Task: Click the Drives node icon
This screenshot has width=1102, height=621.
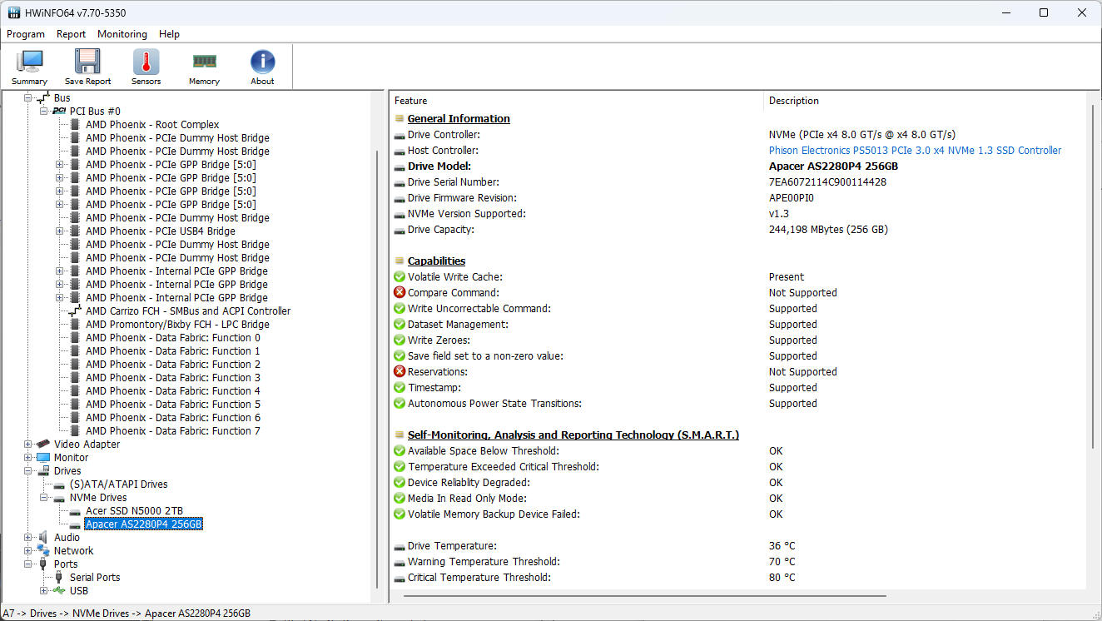Action: [43, 471]
